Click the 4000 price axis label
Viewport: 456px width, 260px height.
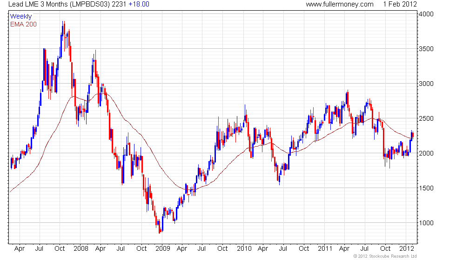[x=426, y=14]
